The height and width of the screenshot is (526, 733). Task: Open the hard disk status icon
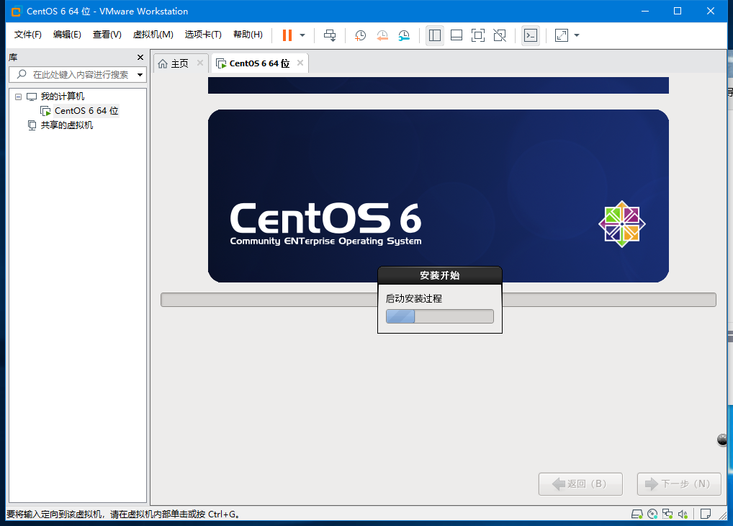click(x=637, y=514)
